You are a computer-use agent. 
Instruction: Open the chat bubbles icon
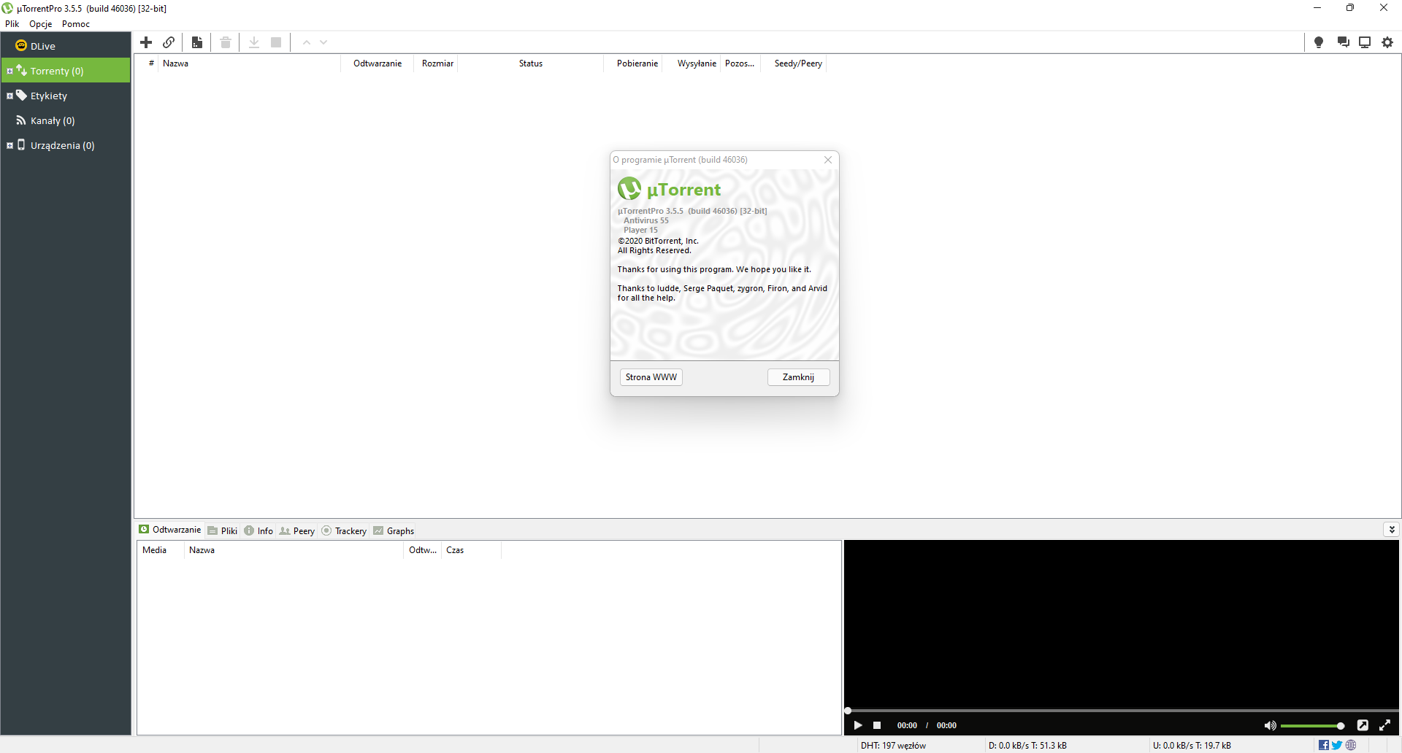pos(1343,42)
